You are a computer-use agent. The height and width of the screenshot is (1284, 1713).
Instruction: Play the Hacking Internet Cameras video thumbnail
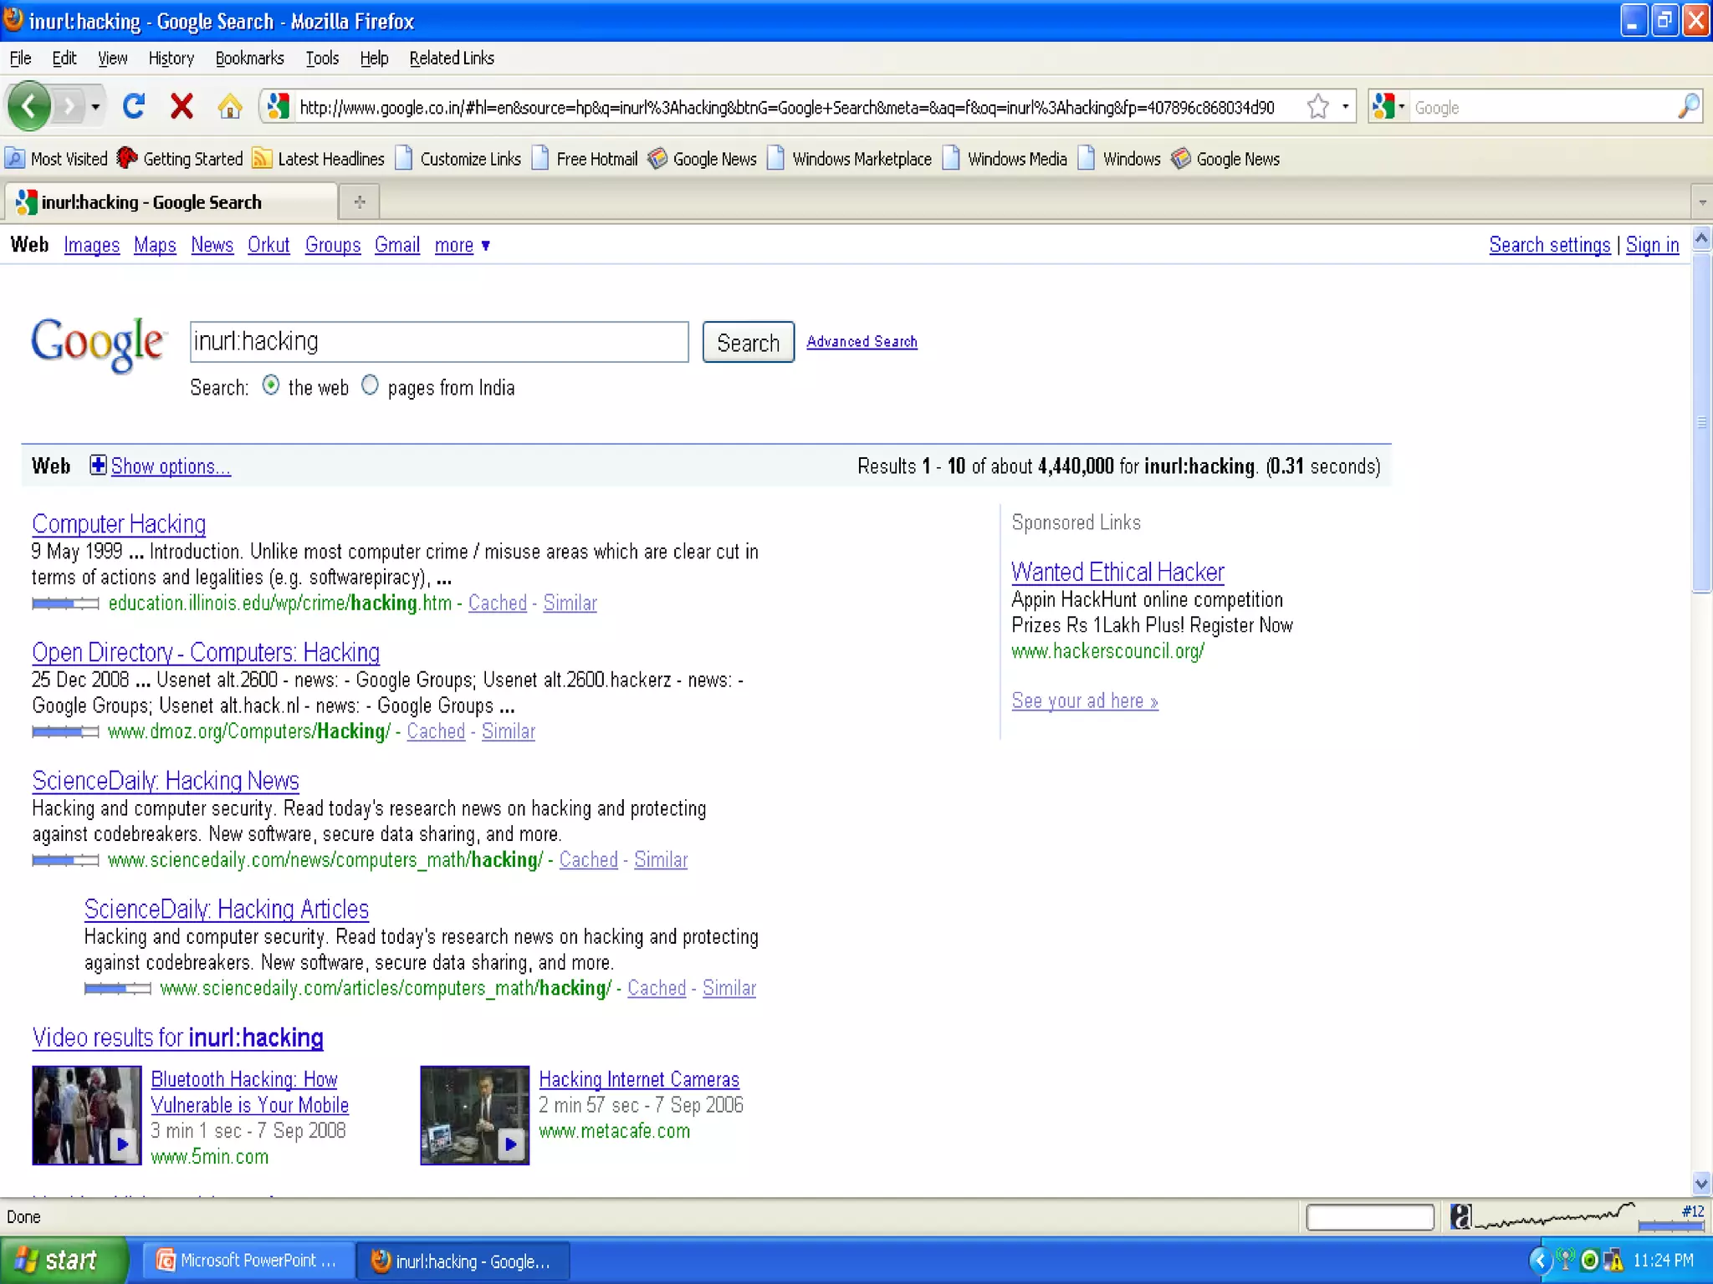[x=474, y=1115]
